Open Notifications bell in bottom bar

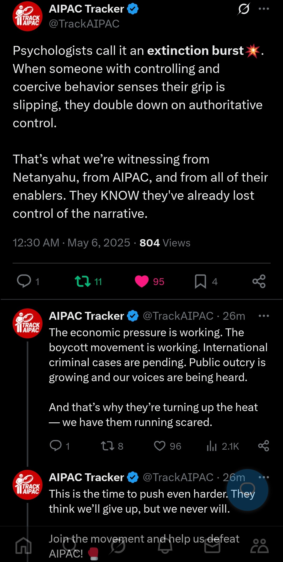[165, 545]
